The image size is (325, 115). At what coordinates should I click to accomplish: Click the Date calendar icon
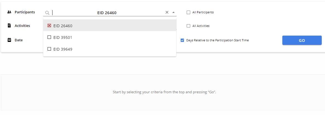pyautogui.click(x=9, y=40)
